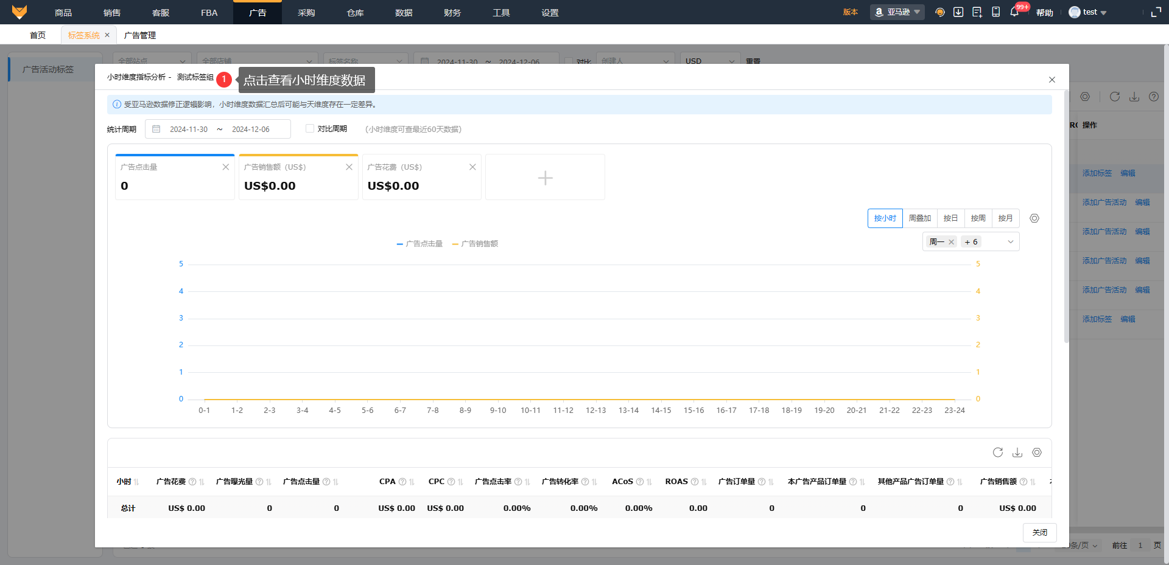Open chart settings icon beside 按月
Screen dimensions: 1169x565
(1034, 218)
